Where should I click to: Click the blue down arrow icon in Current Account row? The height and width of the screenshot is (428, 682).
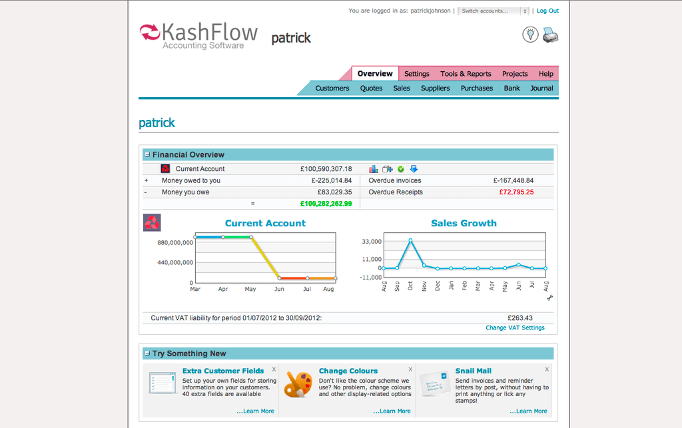414,169
